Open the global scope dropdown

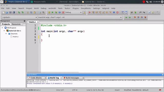pyautogui.click(x=19, y=17)
